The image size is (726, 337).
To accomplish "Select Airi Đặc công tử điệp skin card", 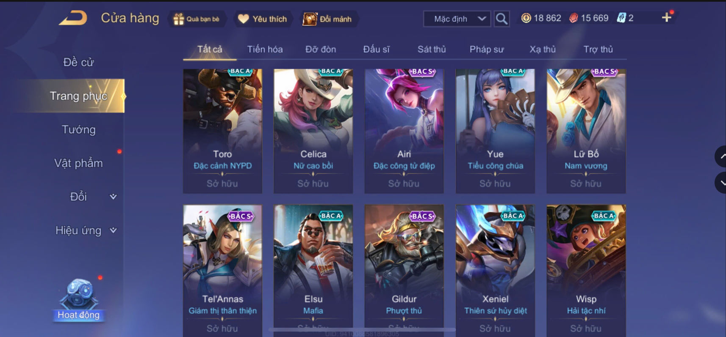I will pyautogui.click(x=404, y=131).
